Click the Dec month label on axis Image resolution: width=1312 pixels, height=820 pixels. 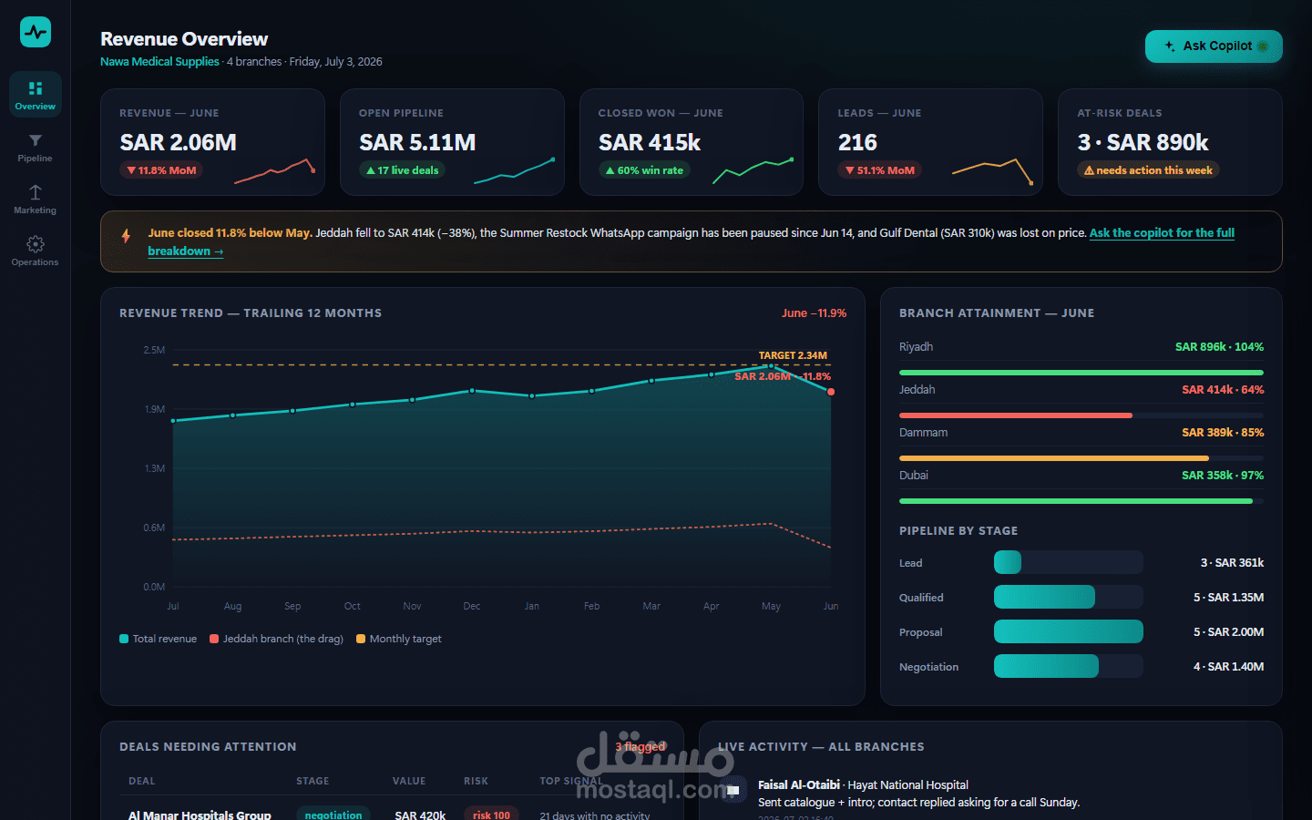pyautogui.click(x=472, y=606)
